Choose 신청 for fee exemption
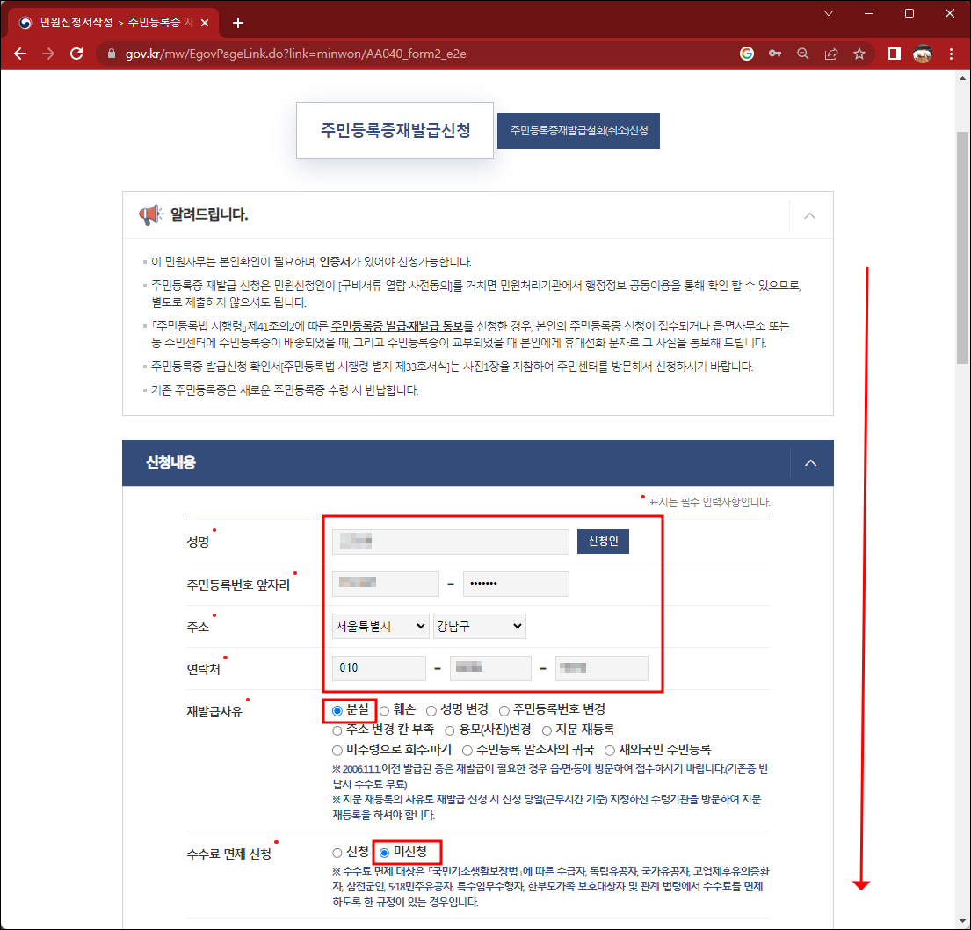Screen dimensions: 971x930 337,852
